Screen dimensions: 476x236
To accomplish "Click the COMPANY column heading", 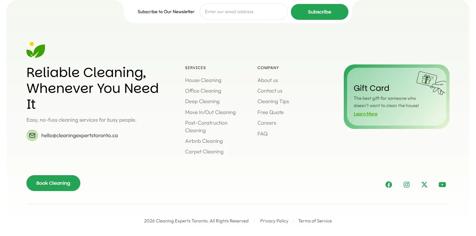I will [x=268, y=68].
